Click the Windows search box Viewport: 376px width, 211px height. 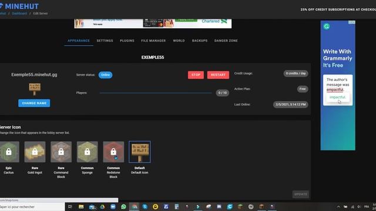[x=32, y=207]
